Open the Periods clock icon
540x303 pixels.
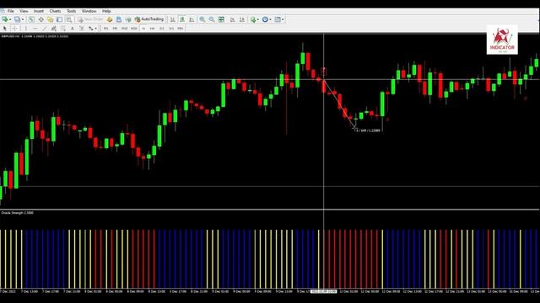265,19
